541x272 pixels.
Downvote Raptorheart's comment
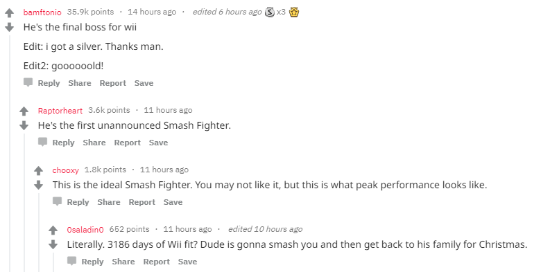(x=24, y=125)
